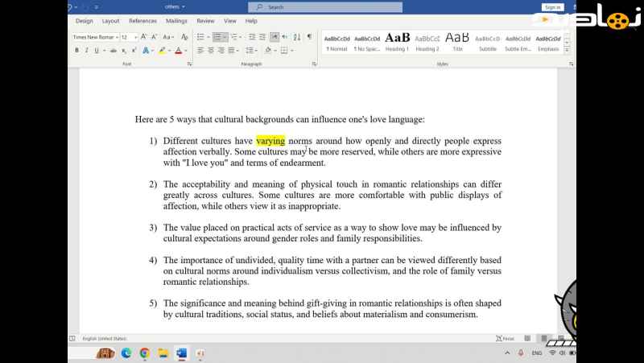Click the Sort icon in Paragraph group

tap(297, 37)
